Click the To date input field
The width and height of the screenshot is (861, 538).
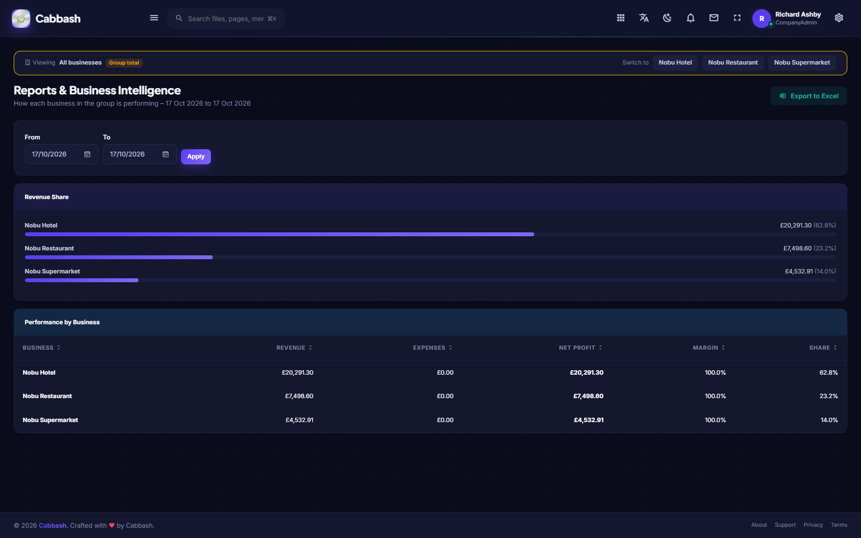tap(140, 155)
